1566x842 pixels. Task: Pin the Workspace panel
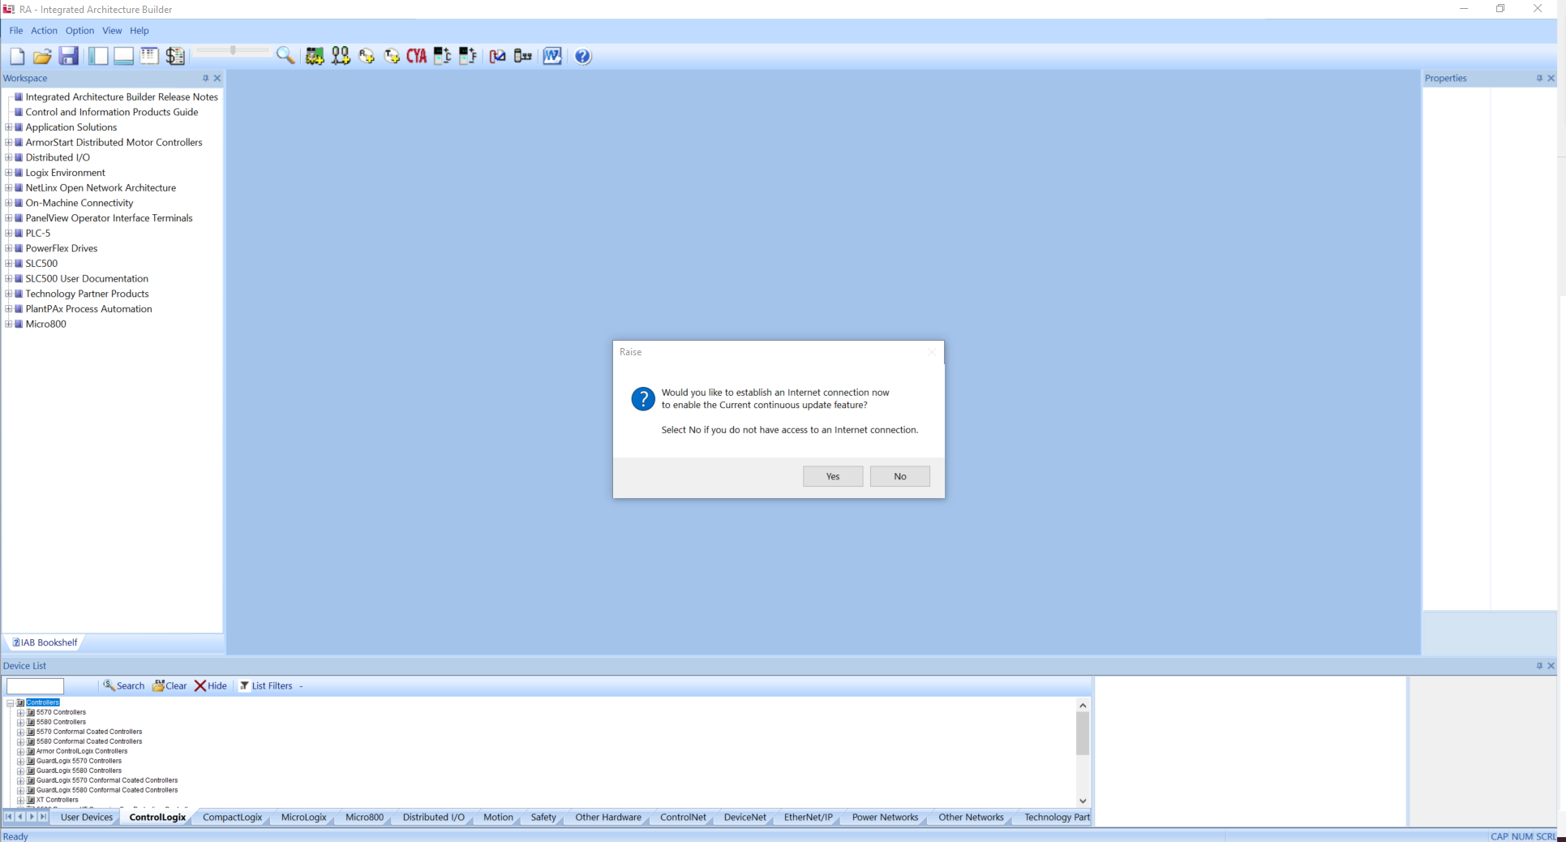click(205, 78)
